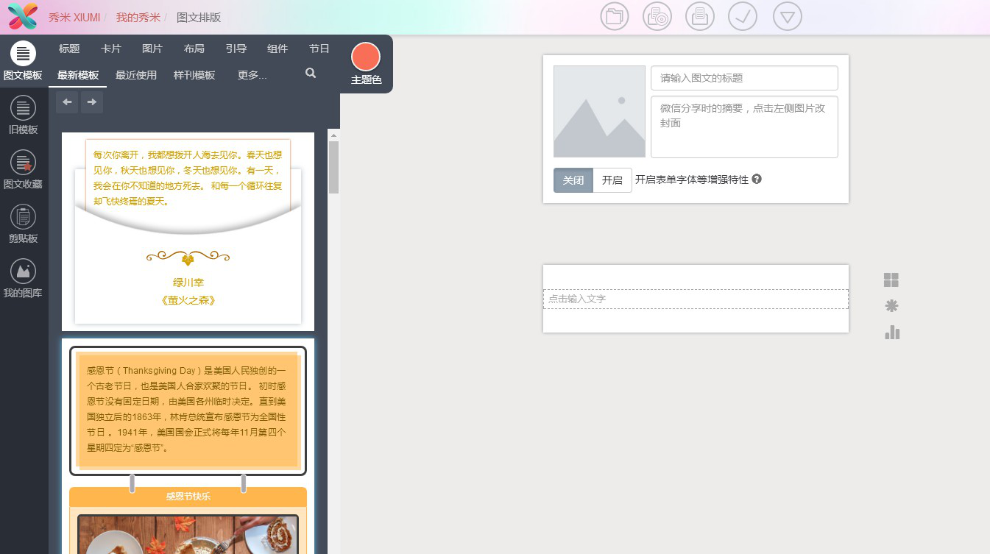Click the grid layout icon beside editor
This screenshot has height=554, width=990.
[x=891, y=280]
